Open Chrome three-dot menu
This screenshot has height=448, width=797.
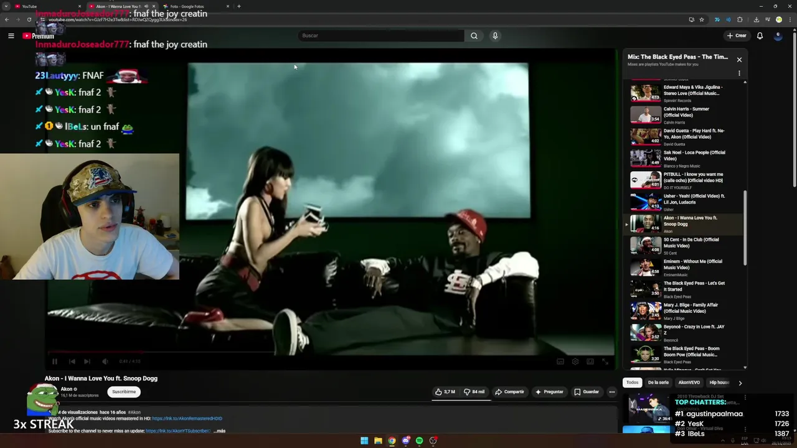791,19
